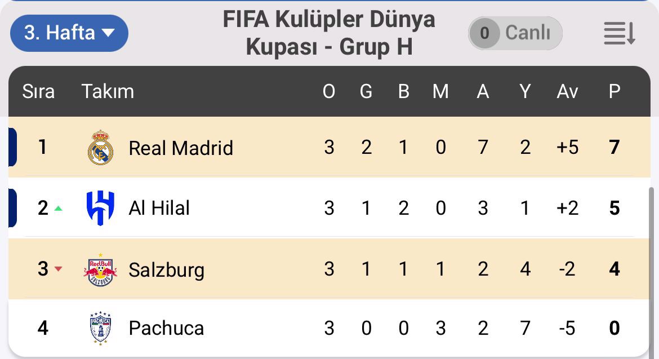Sort by the P points column header

pos(615,91)
